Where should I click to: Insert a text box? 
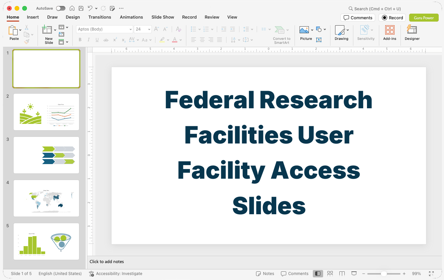coord(319,40)
